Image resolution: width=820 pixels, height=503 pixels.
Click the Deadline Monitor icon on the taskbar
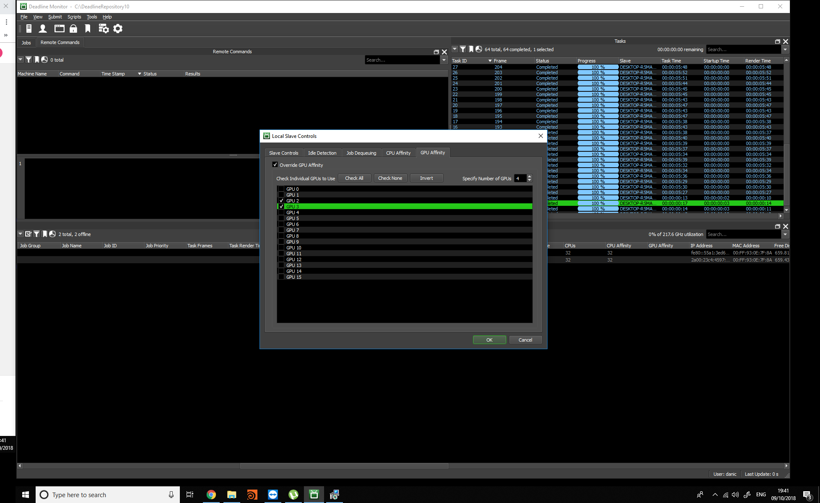pos(314,495)
